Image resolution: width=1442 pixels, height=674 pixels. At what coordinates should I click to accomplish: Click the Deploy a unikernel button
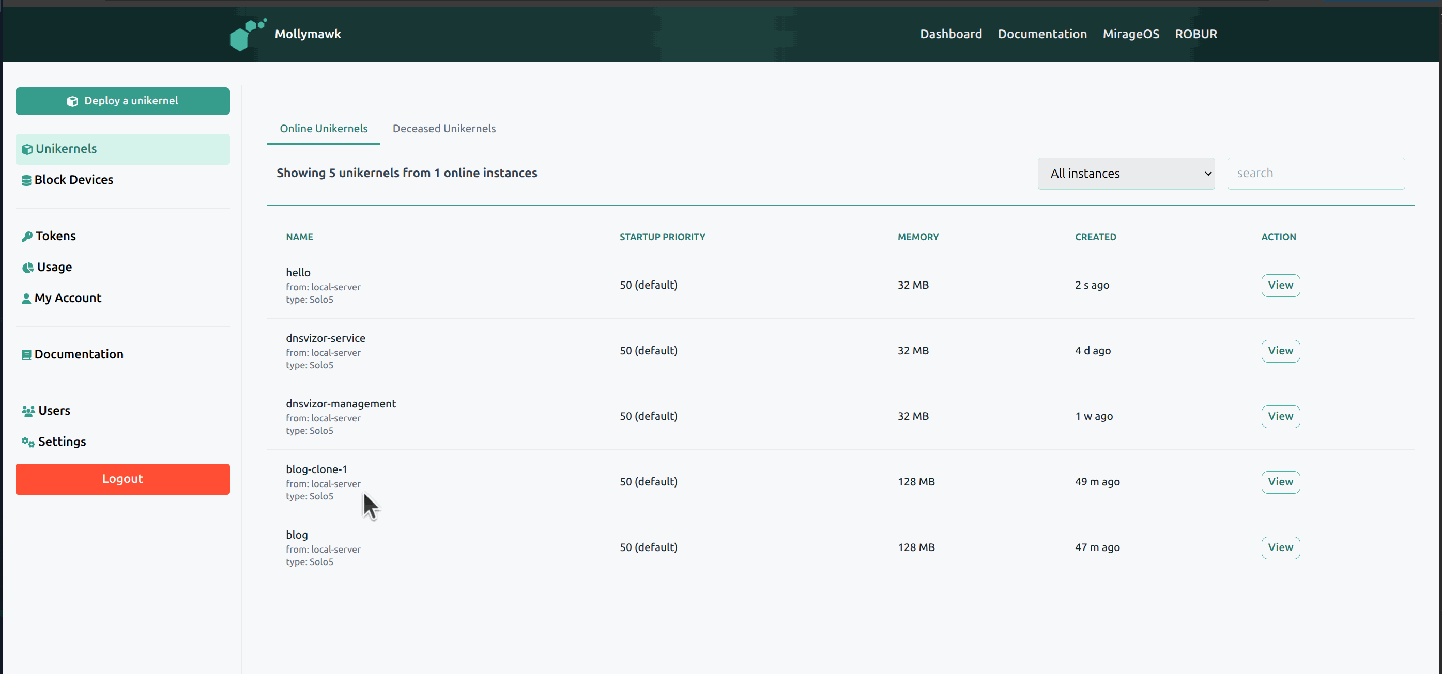pyautogui.click(x=122, y=101)
